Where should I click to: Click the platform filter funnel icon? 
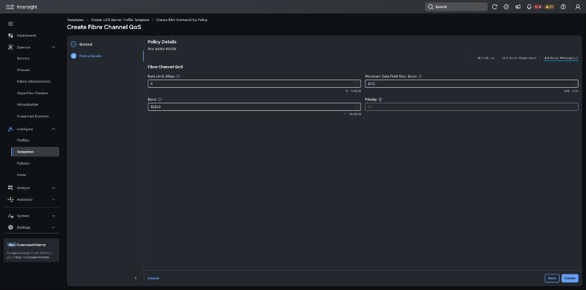468,58
